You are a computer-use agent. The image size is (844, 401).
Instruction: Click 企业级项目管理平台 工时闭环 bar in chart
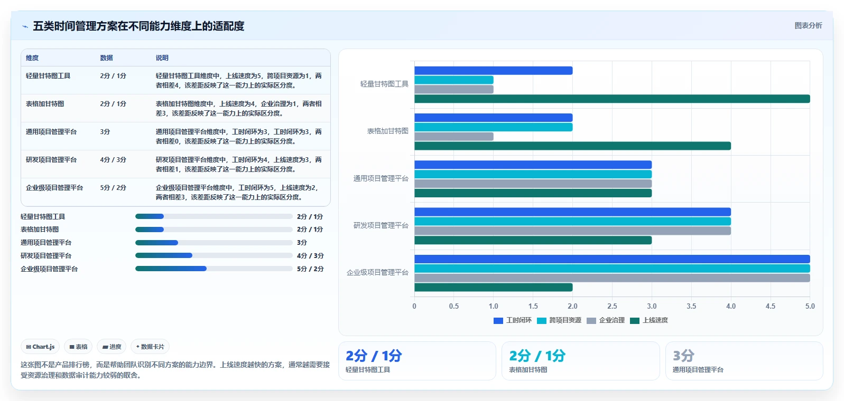(612, 259)
